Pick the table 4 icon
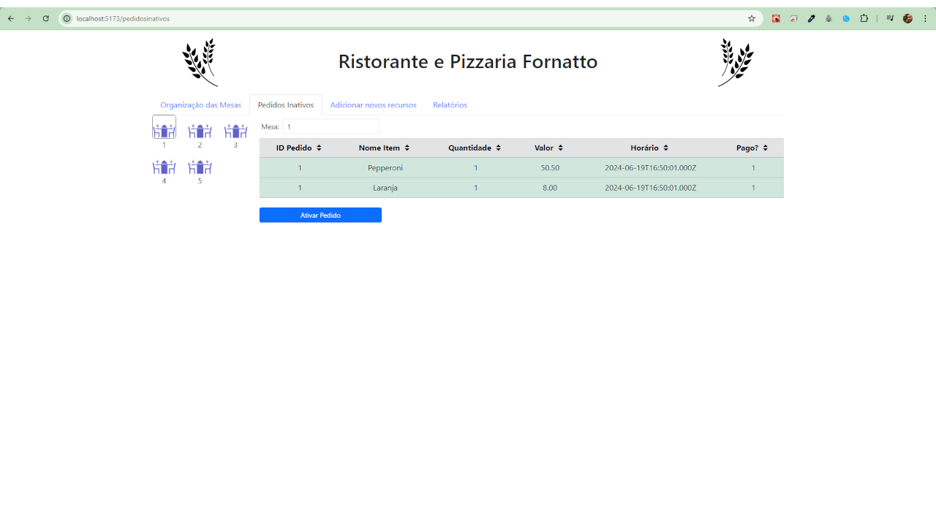 [x=164, y=167]
